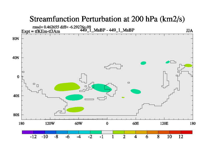This screenshot has width=208, height=156.
Task: Click the '-6' colorbar tick label
Action: [x=67, y=137]
